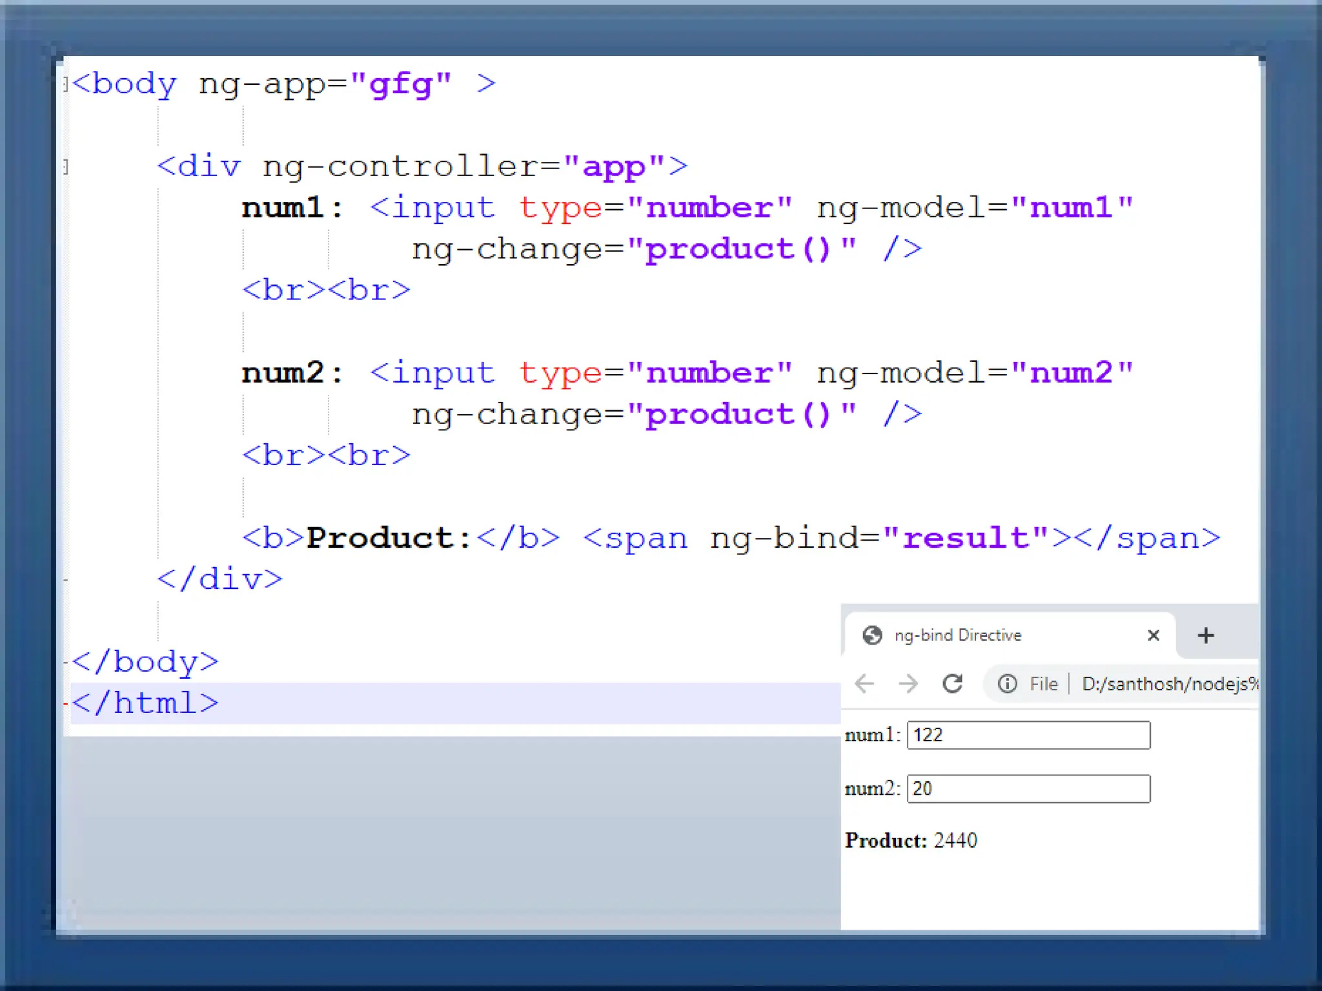This screenshot has width=1322, height=991.
Task: Collapse the div ng-controller fold marker
Action: tap(66, 167)
